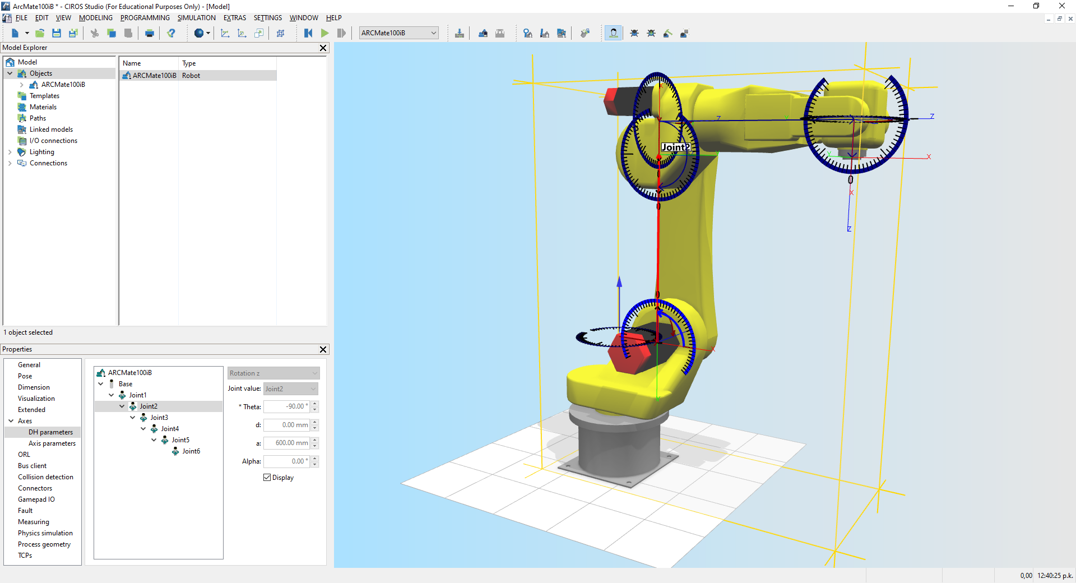The height and width of the screenshot is (583, 1076).
Task: Click the Print icon
Action: pyautogui.click(x=150, y=33)
